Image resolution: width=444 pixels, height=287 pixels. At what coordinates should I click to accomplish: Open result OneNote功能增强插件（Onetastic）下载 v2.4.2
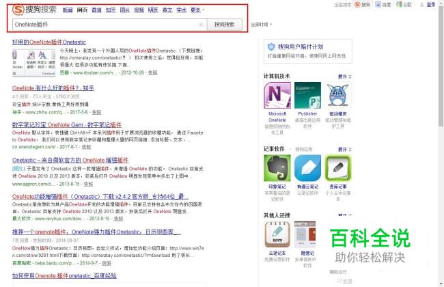click(x=100, y=196)
